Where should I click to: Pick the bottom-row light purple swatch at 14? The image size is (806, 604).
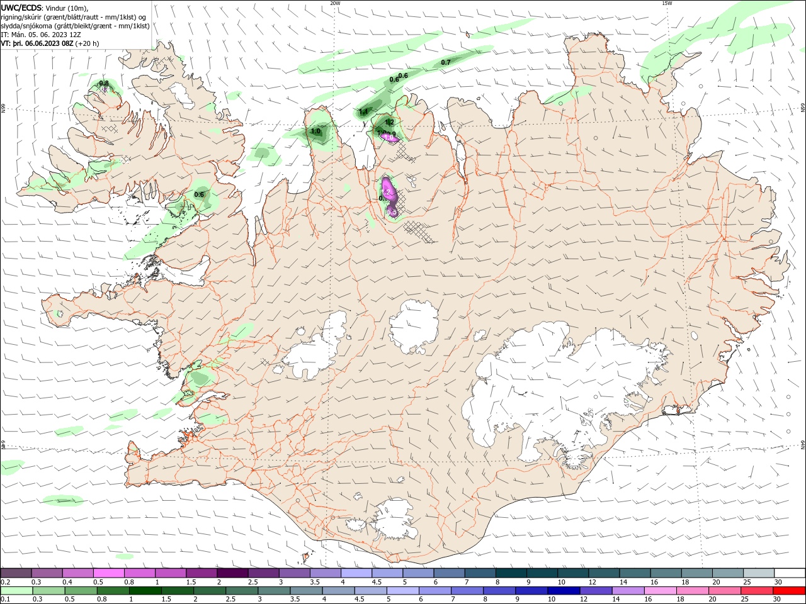[628, 591]
